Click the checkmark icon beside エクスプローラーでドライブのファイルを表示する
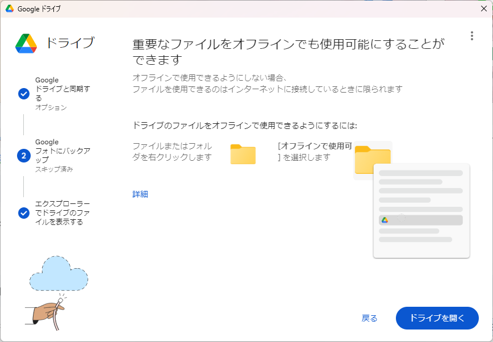The height and width of the screenshot is (342, 493). point(24,213)
